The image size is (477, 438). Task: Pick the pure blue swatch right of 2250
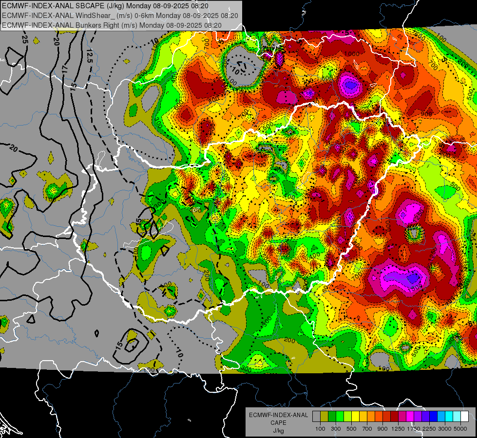click(x=433, y=416)
